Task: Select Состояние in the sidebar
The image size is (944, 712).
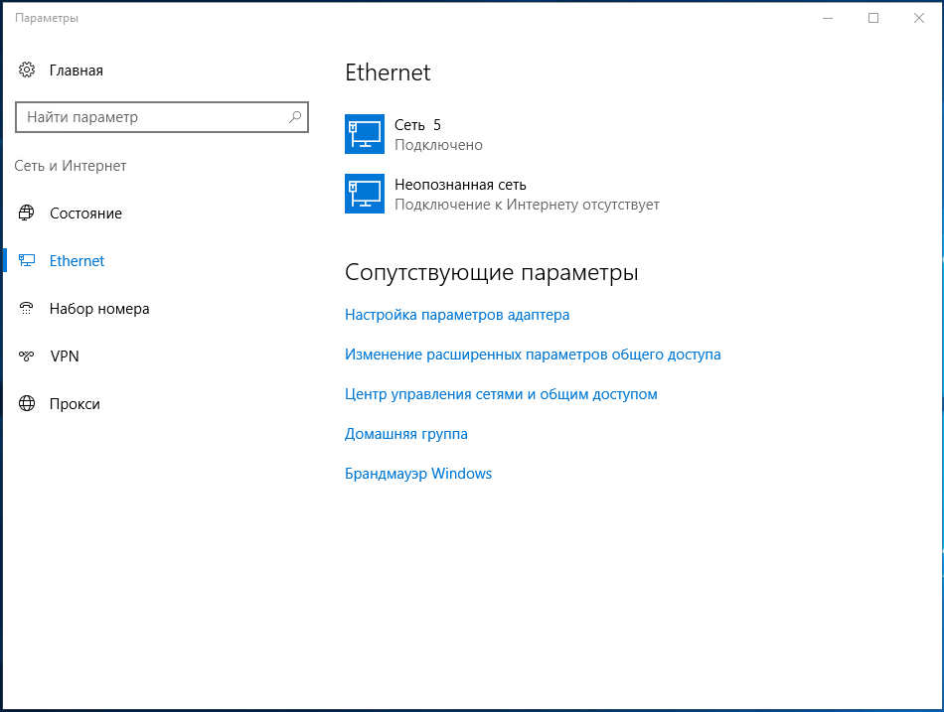Action: point(85,214)
